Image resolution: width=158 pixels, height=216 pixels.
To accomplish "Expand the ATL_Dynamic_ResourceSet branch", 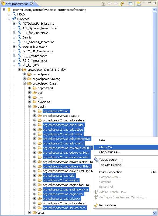I will coord(14,28).
